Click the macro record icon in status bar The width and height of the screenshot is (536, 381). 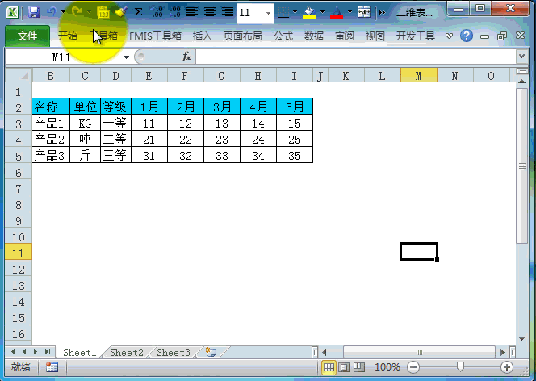52,367
